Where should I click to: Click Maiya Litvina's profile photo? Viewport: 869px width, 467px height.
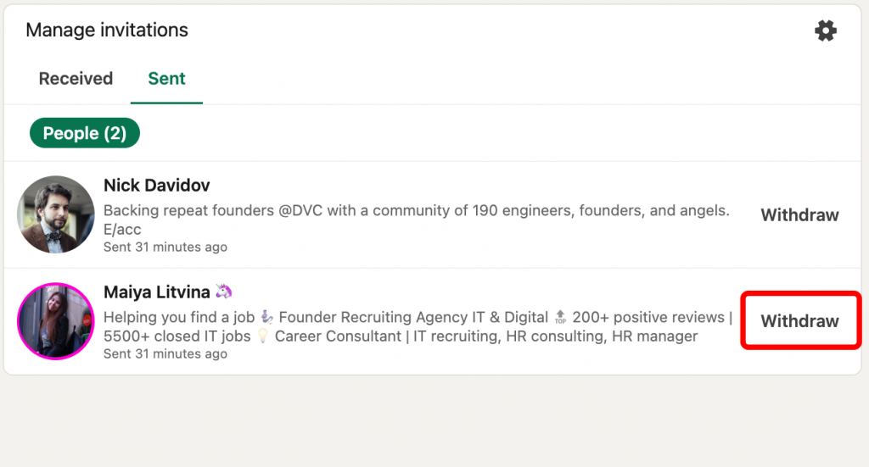coord(55,321)
